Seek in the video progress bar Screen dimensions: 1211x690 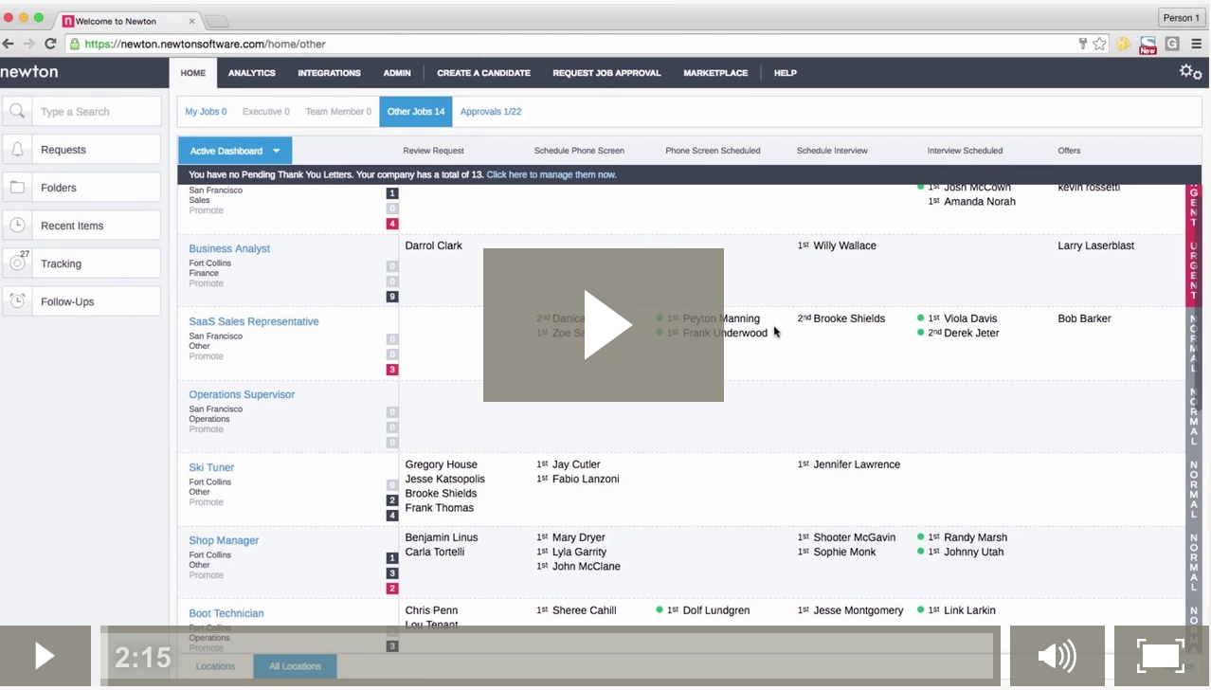(550, 656)
